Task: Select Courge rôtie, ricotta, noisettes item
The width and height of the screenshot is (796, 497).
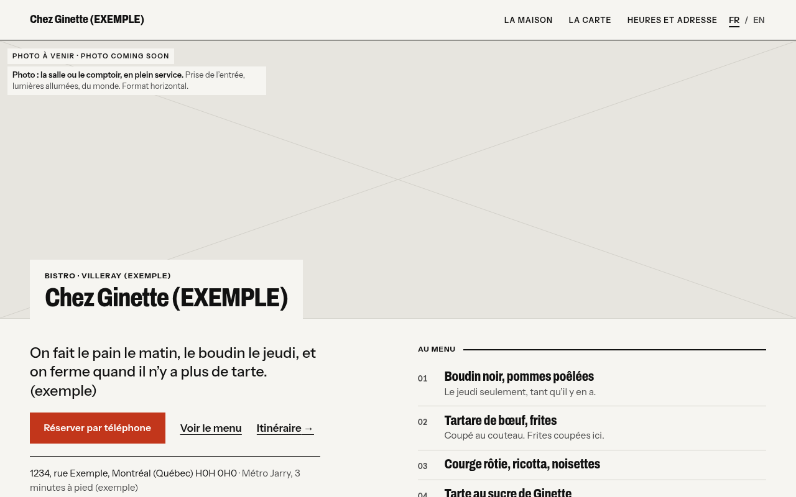Action: 591,465
